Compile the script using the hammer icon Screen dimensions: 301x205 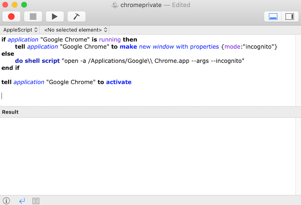[x=77, y=16]
